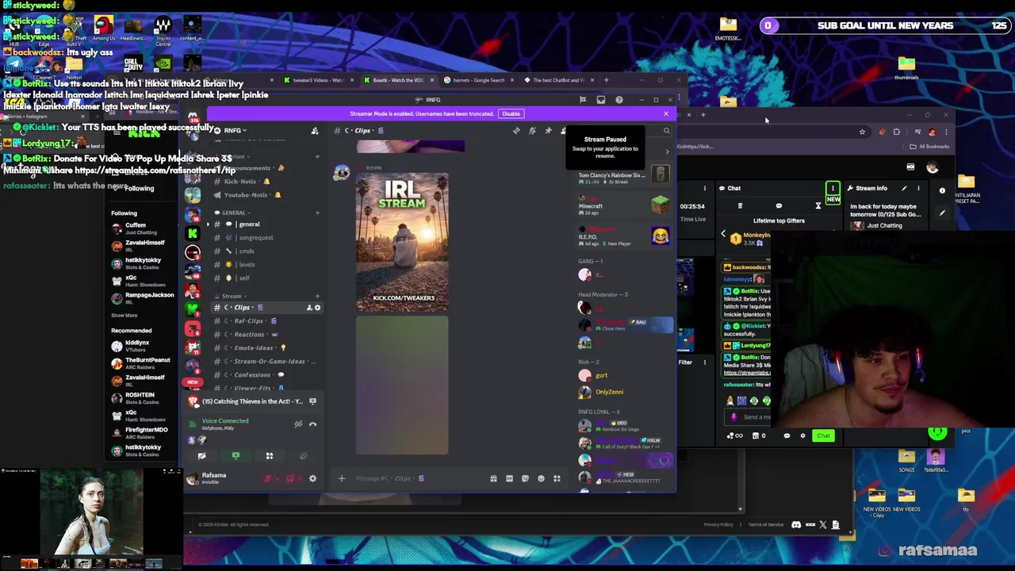The image size is (1015, 571).
Task: Go back in Lifetime top Gifters list
Action: pos(723,235)
